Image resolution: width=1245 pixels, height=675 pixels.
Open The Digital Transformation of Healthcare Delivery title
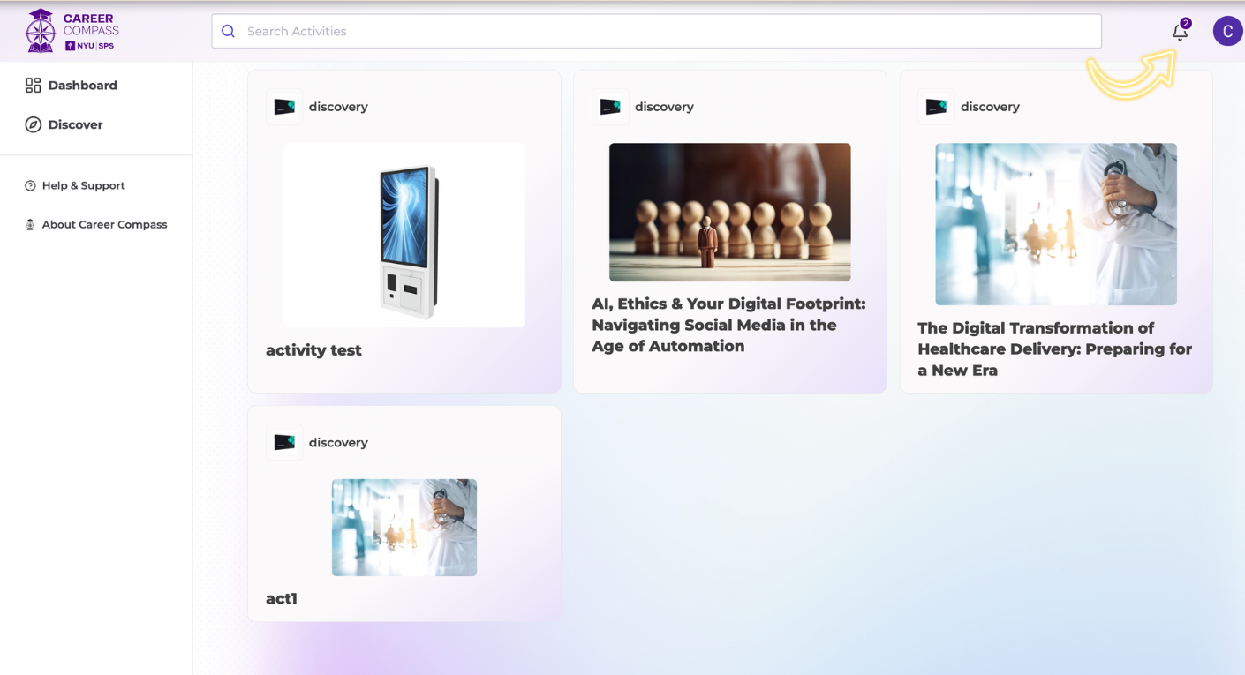1054,349
